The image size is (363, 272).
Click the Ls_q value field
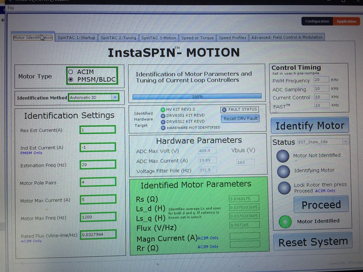pyautogui.click(x=244, y=216)
